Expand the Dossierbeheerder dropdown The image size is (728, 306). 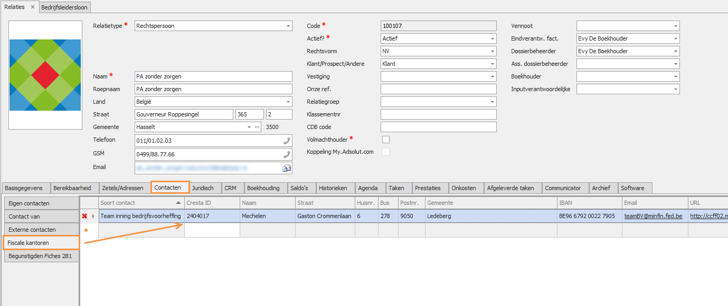click(675, 51)
